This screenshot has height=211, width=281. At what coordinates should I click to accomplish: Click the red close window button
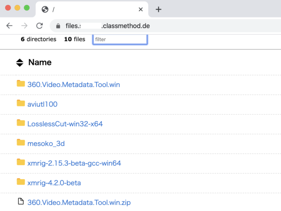8,8
